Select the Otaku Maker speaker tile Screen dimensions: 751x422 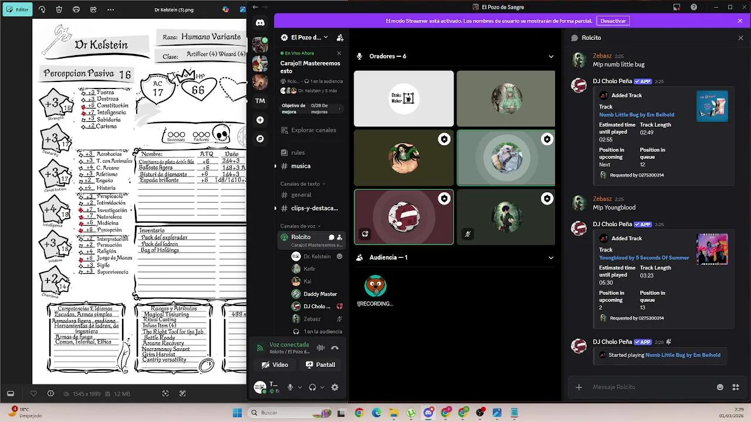coord(404,98)
